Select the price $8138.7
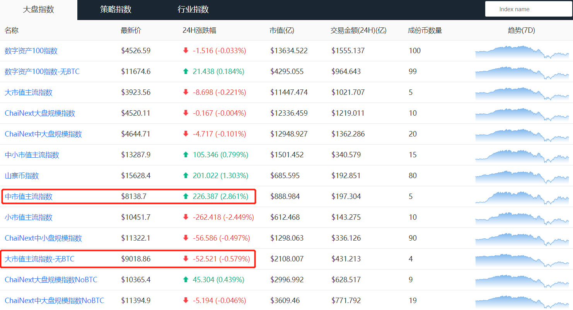573x310 pixels. (x=134, y=196)
